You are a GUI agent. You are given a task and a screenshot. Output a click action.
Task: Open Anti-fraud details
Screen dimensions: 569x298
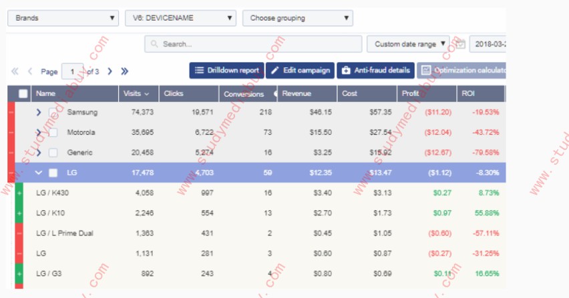pos(375,70)
